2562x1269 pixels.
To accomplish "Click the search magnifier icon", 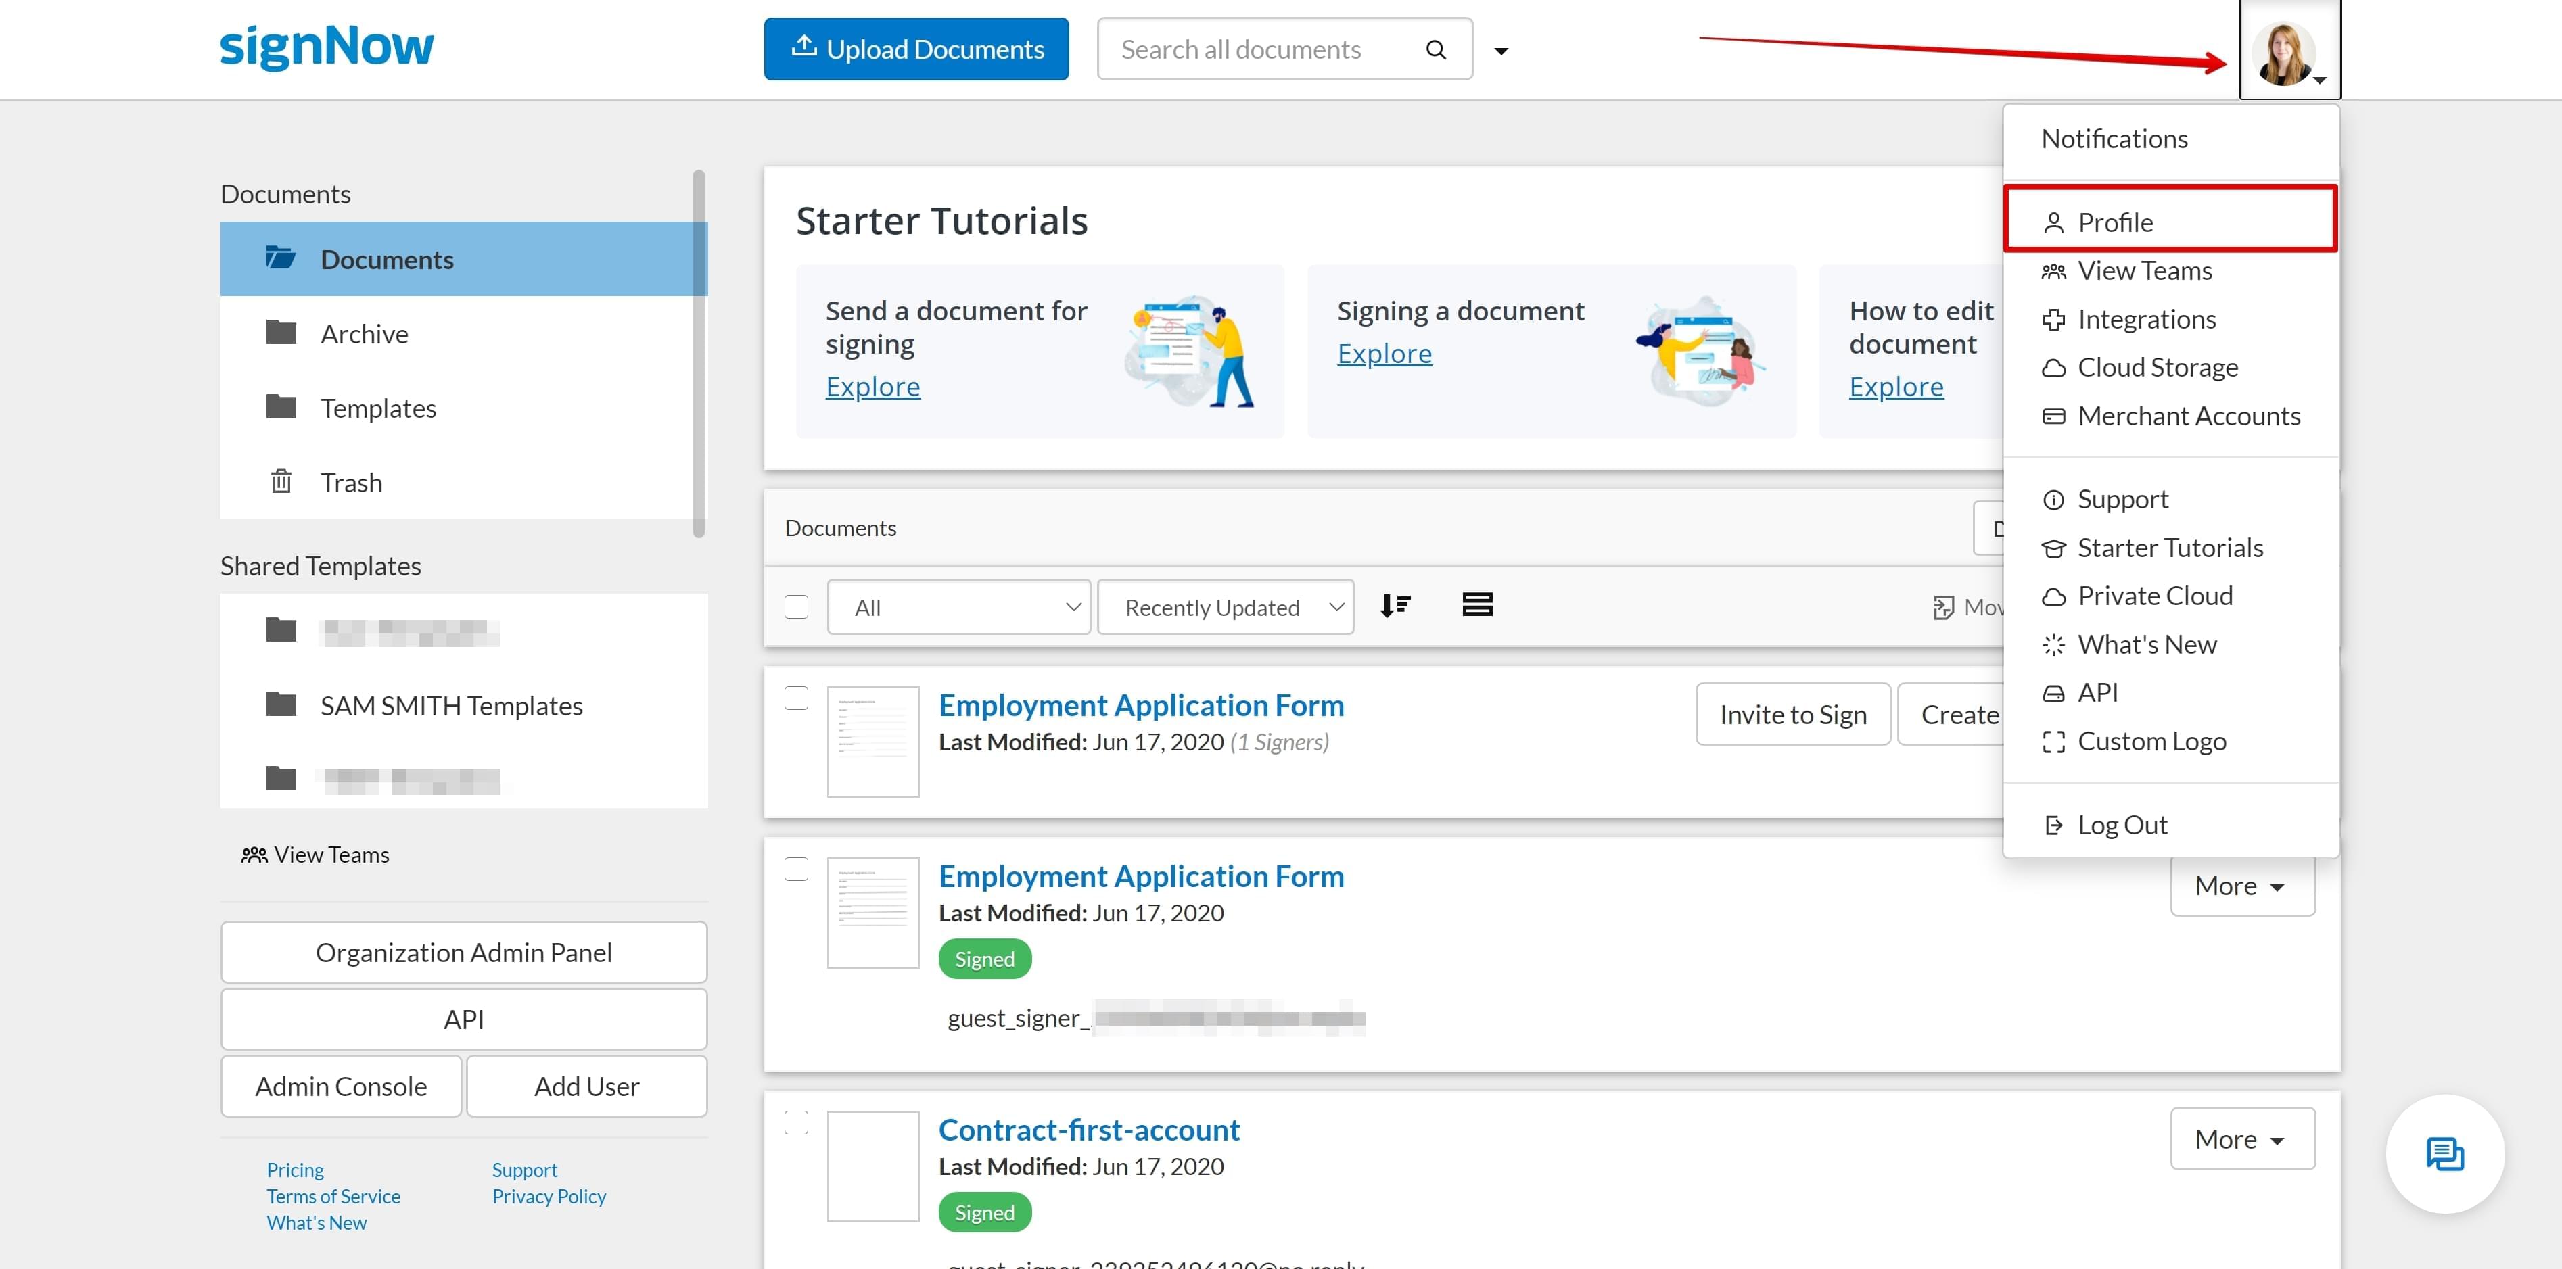I will tap(1435, 50).
